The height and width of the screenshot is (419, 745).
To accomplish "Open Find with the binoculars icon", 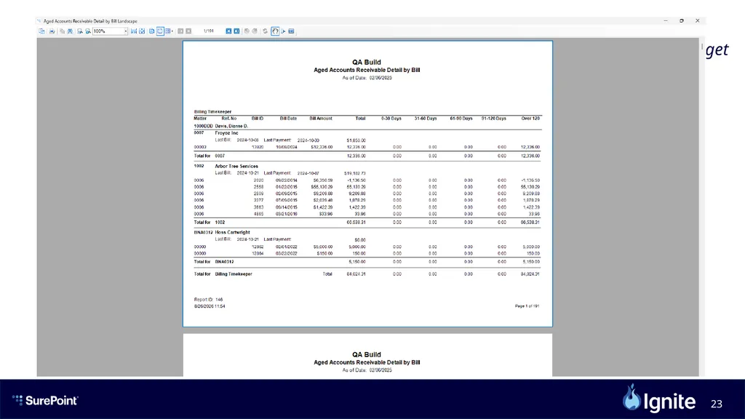I will coord(70,31).
